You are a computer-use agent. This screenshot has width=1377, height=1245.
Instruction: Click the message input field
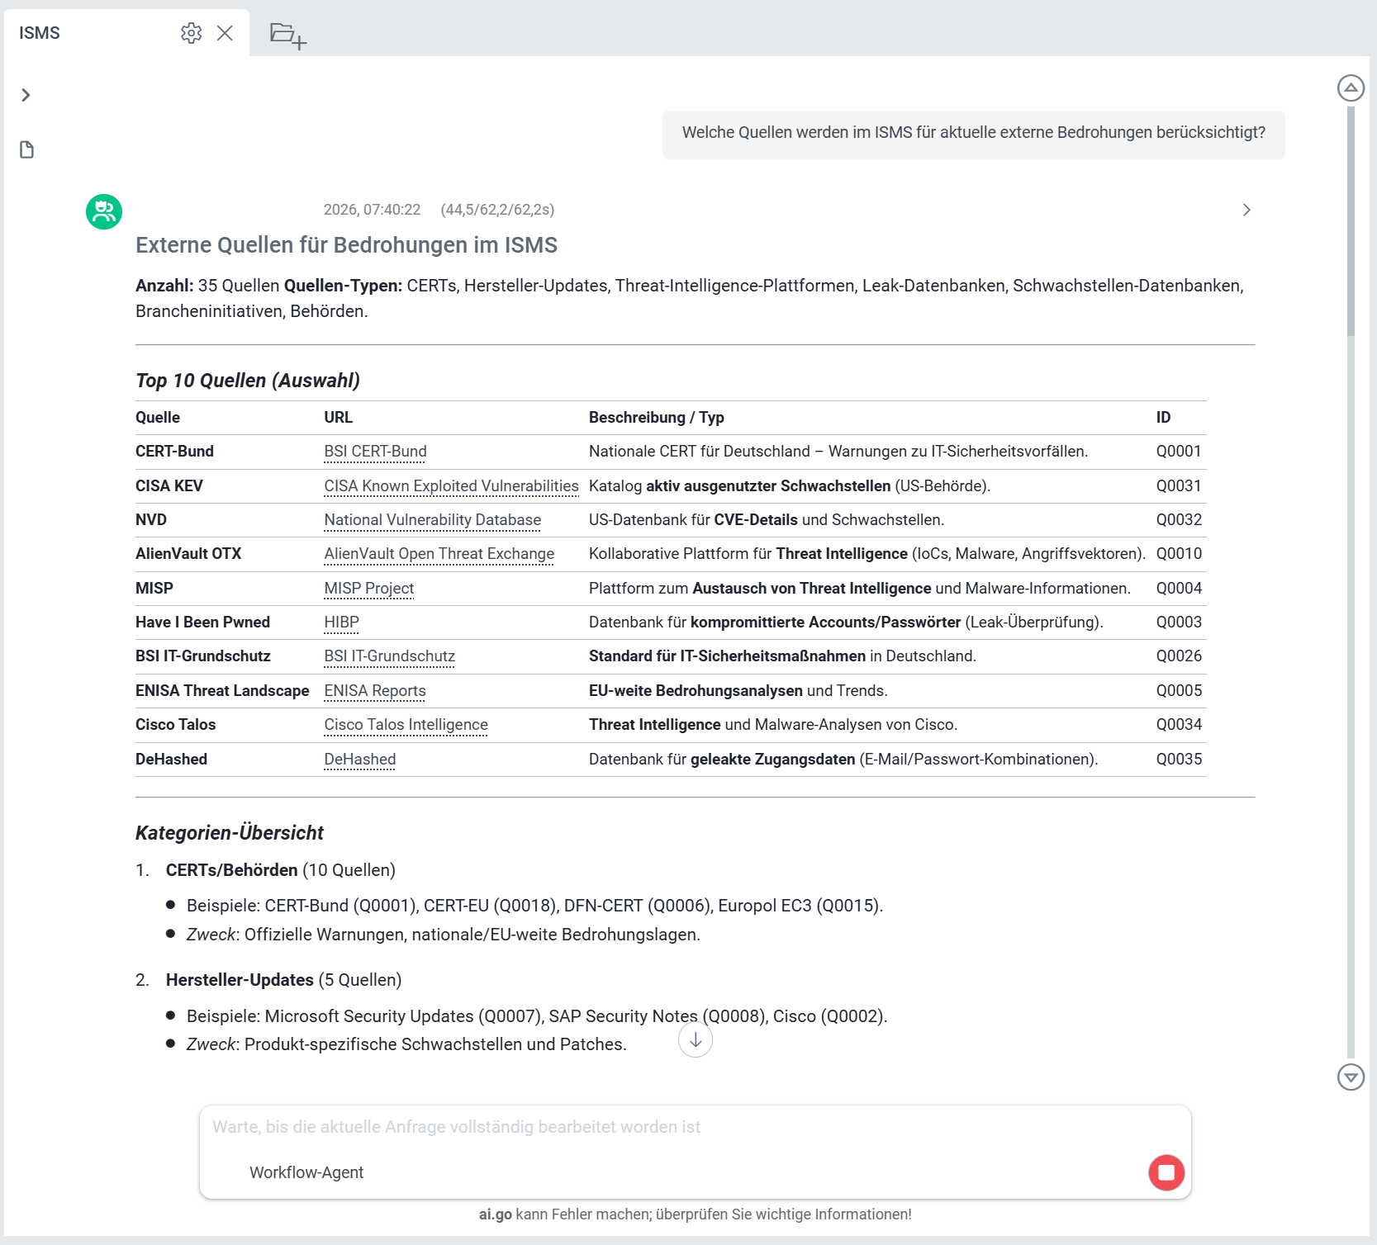pos(578,1126)
